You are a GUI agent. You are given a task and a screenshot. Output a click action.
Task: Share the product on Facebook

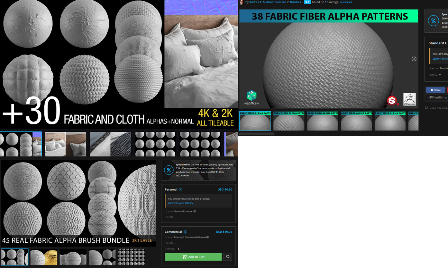[x=436, y=90]
